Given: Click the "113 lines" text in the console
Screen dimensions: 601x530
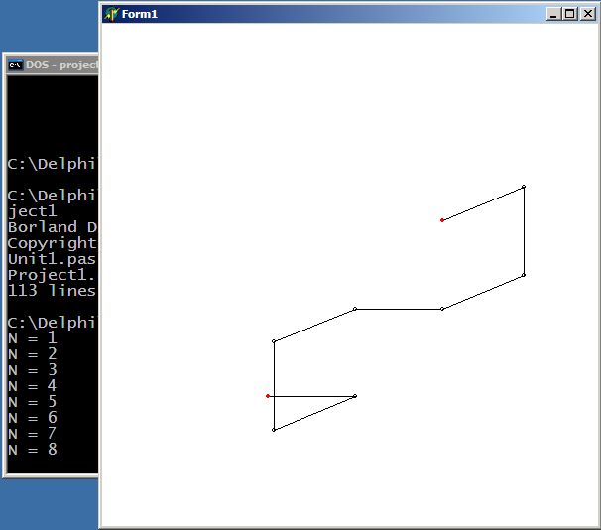Looking at the screenshot, I should (x=52, y=291).
